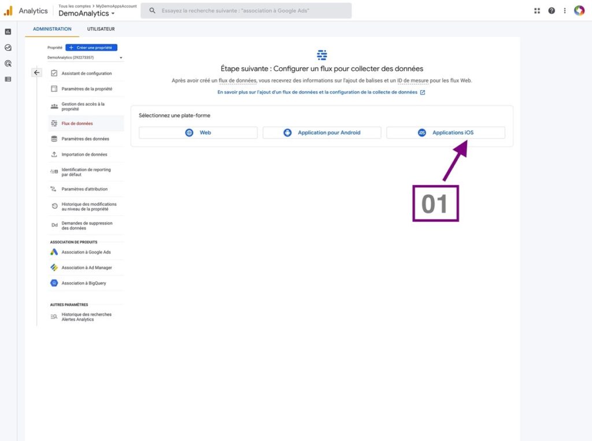The height and width of the screenshot is (441, 592).
Task: Click the BigQuery logo icon
Action: (54, 283)
